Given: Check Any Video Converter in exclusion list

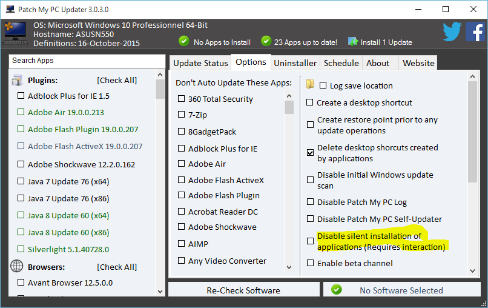Looking at the screenshot, I should pyautogui.click(x=181, y=260).
